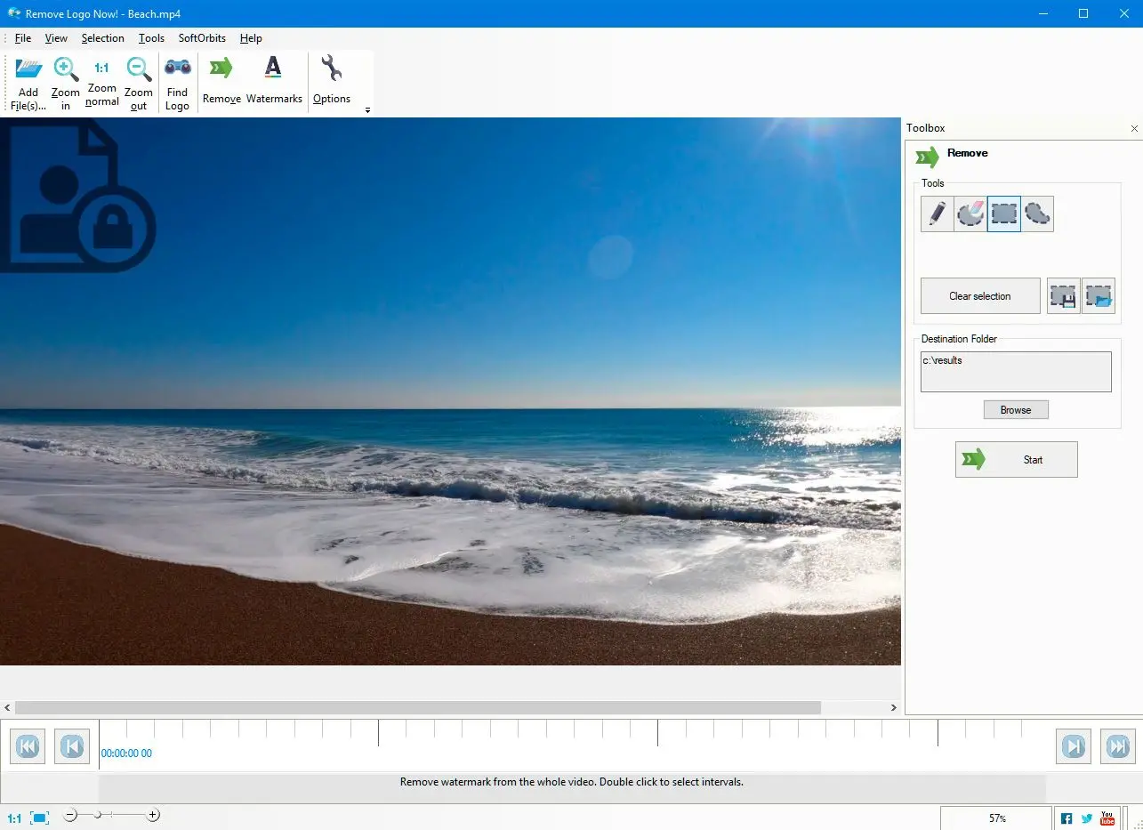Click Browse for destination folder
Screen dimensions: 1143x830
click(x=1016, y=410)
